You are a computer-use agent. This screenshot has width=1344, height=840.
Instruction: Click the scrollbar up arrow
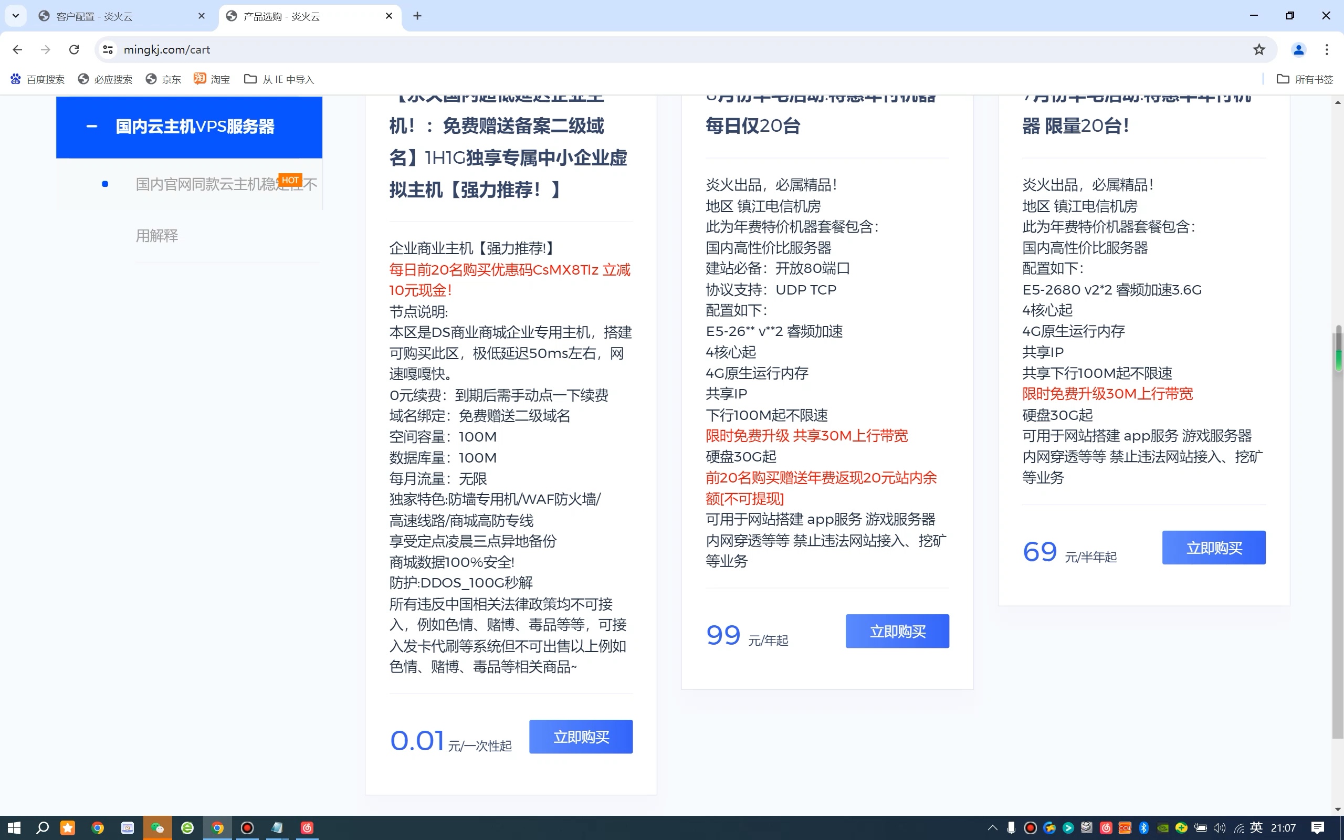(x=1338, y=102)
